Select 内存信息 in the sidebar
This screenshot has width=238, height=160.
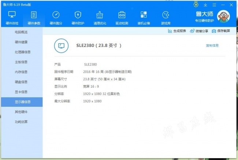pos(21,72)
